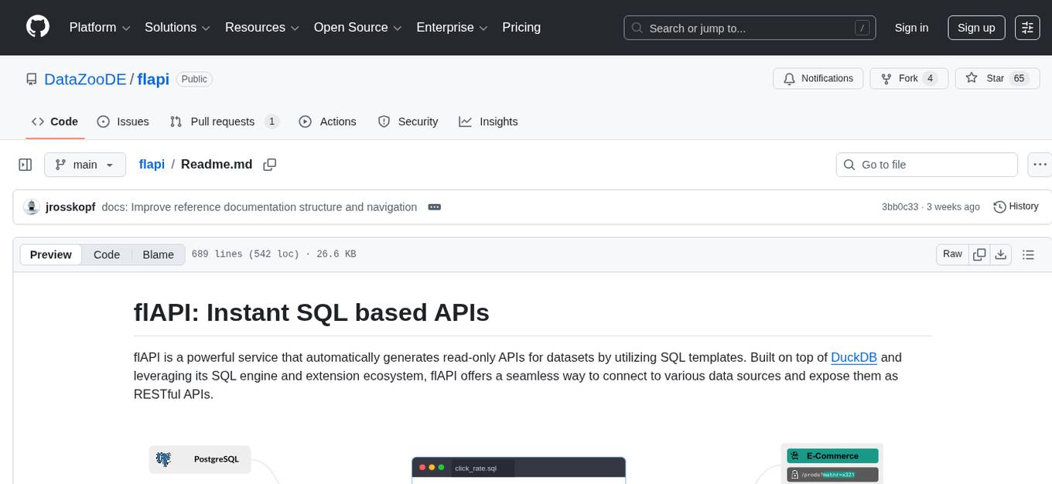
Task: Focus the Go to file search field
Action: [926, 165]
